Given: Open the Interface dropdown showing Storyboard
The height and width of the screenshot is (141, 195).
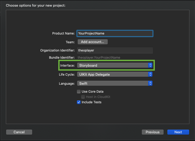Looking at the screenshot, I should click(113, 65).
